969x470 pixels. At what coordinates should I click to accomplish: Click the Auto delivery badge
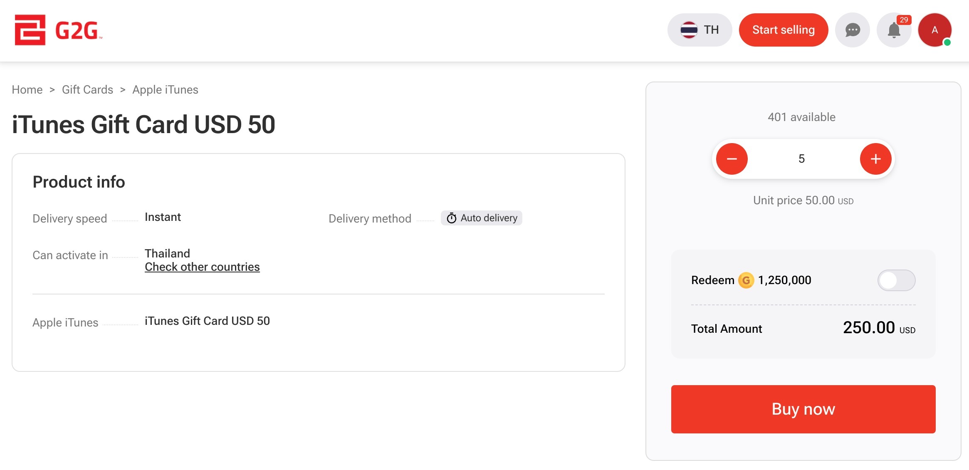pyautogui.click(x=482, y=218)
